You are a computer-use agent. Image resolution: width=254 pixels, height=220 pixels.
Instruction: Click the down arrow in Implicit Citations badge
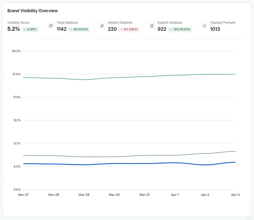pos(122,30)
